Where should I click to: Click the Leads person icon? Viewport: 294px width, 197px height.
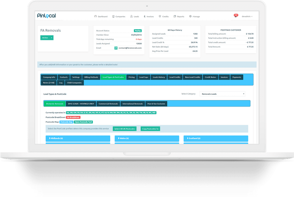tap(131, 17)
